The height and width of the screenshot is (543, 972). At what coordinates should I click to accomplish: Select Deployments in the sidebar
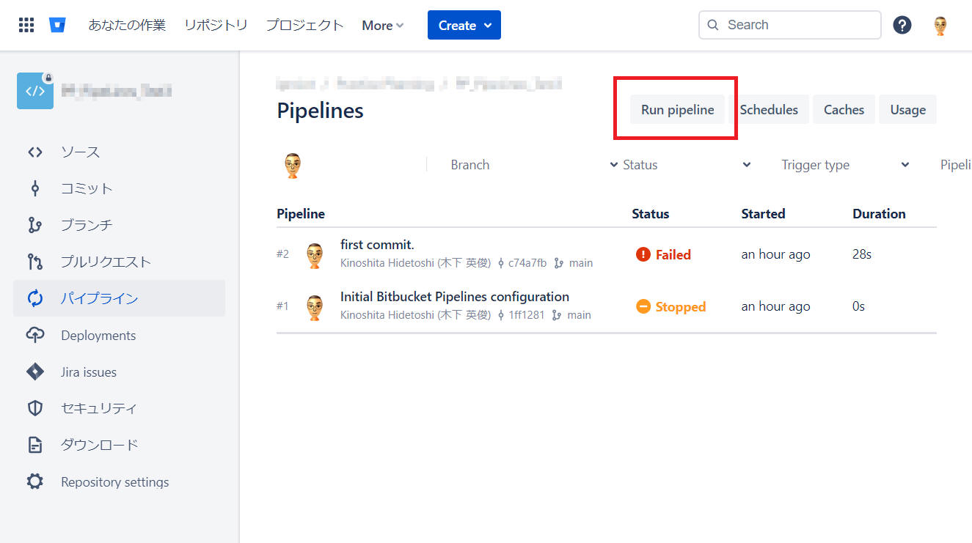[x=98, y=336]
